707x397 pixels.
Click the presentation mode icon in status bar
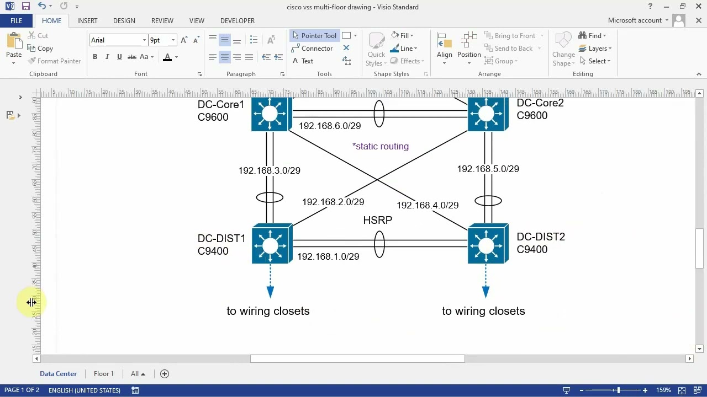(566, 390)
